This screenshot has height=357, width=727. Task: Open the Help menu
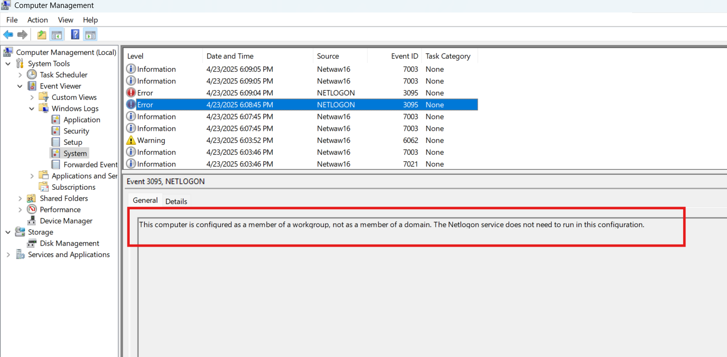coord(90,20)
